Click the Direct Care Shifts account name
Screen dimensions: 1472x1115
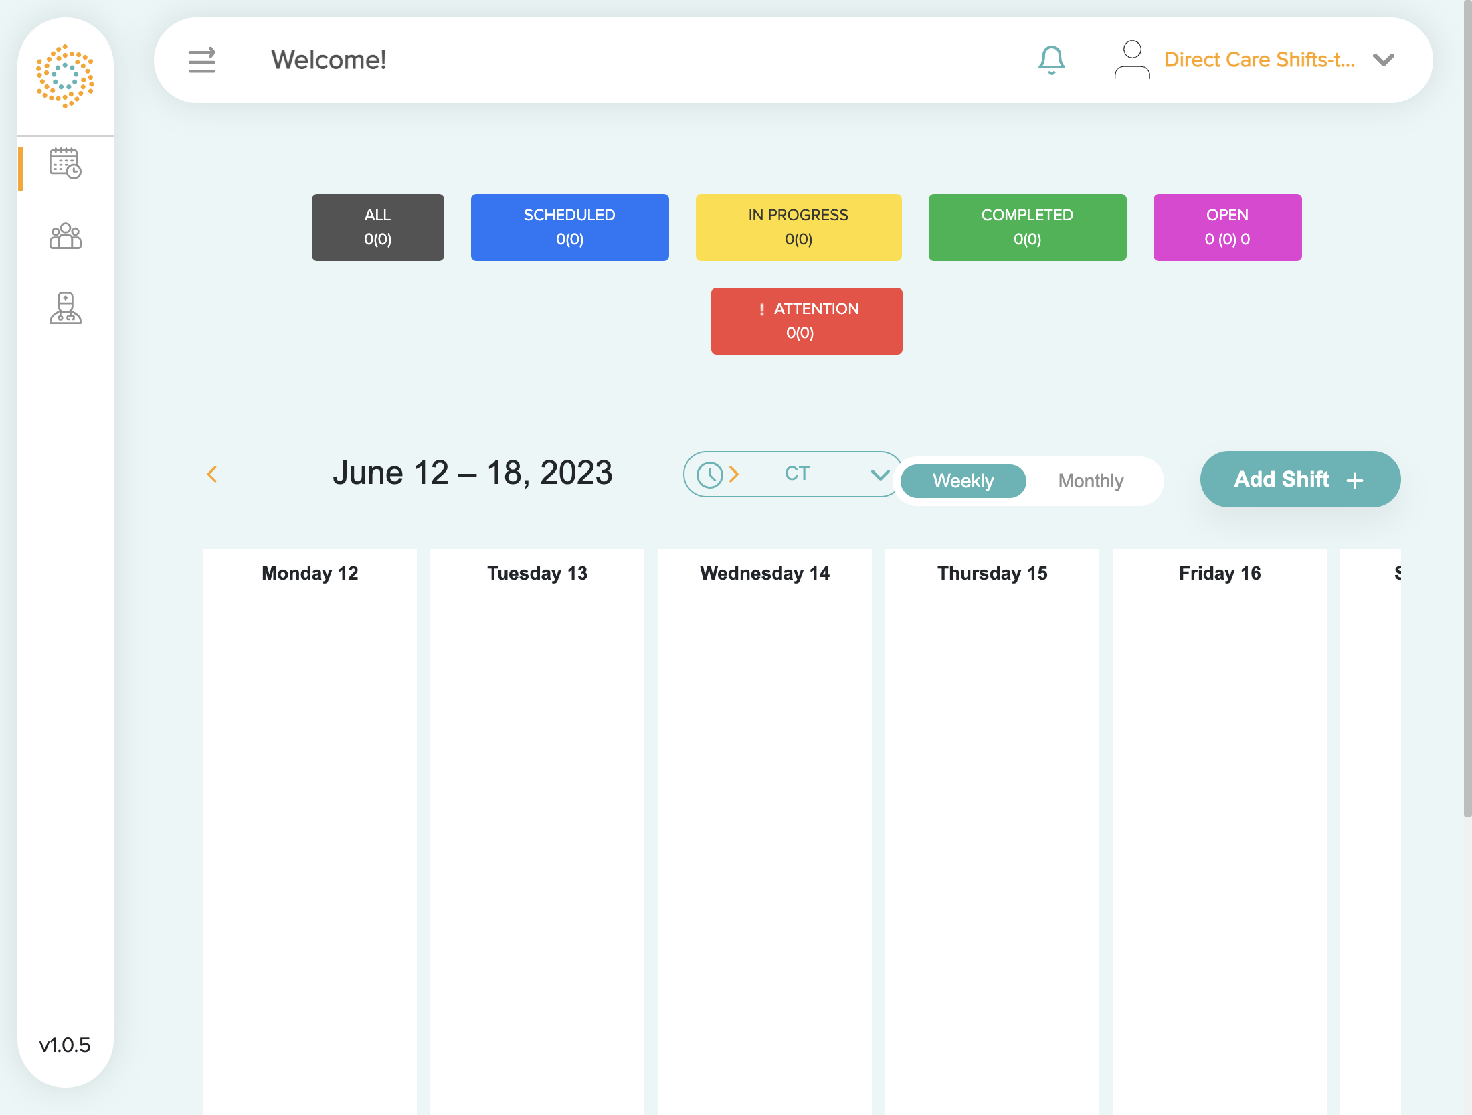(1259, 60)
